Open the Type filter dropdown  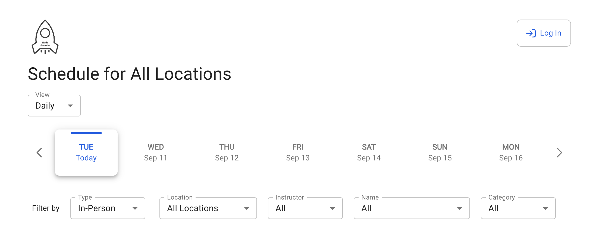coord(108,208)
